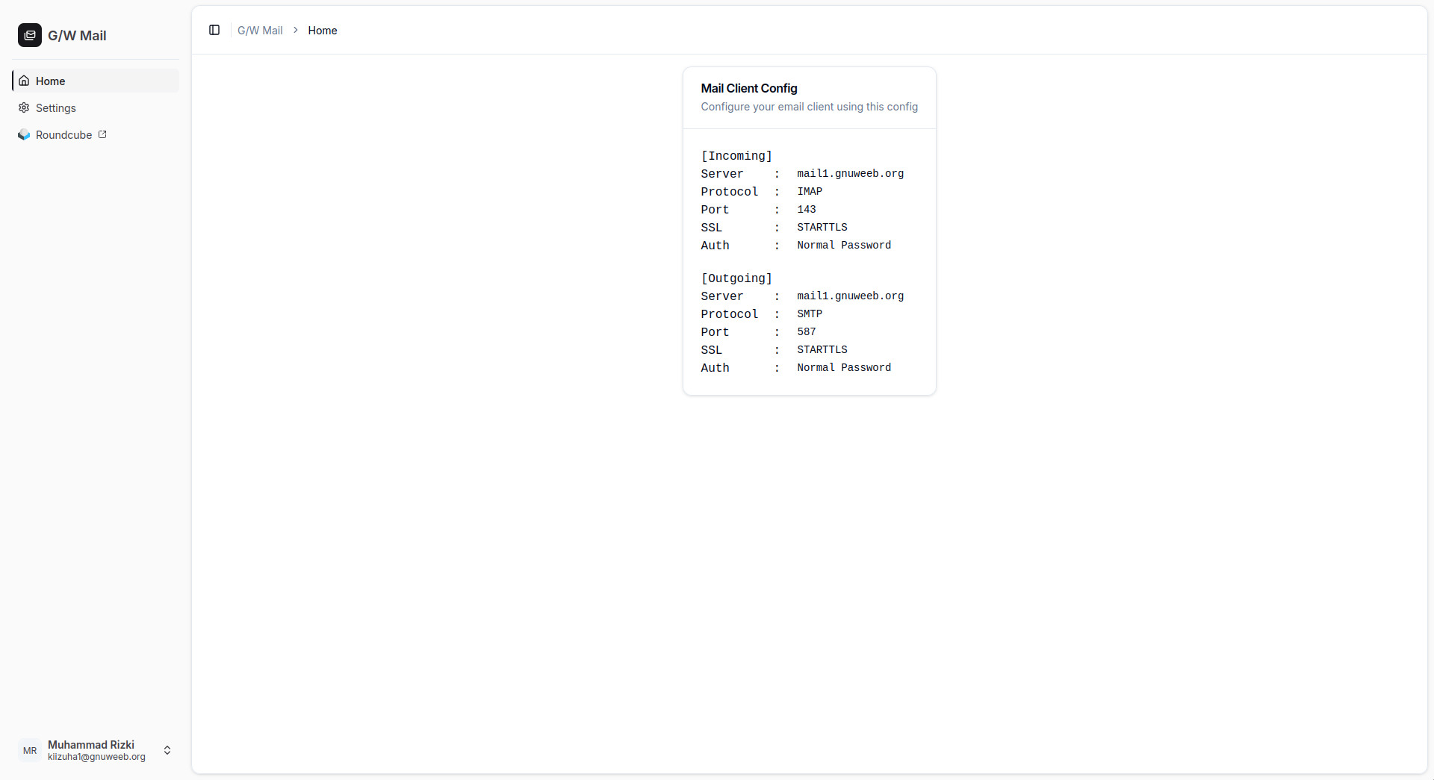Click the IMAP protocol value
The height and width of the screenshot is (780, 1434).
[x=810, y=191]
